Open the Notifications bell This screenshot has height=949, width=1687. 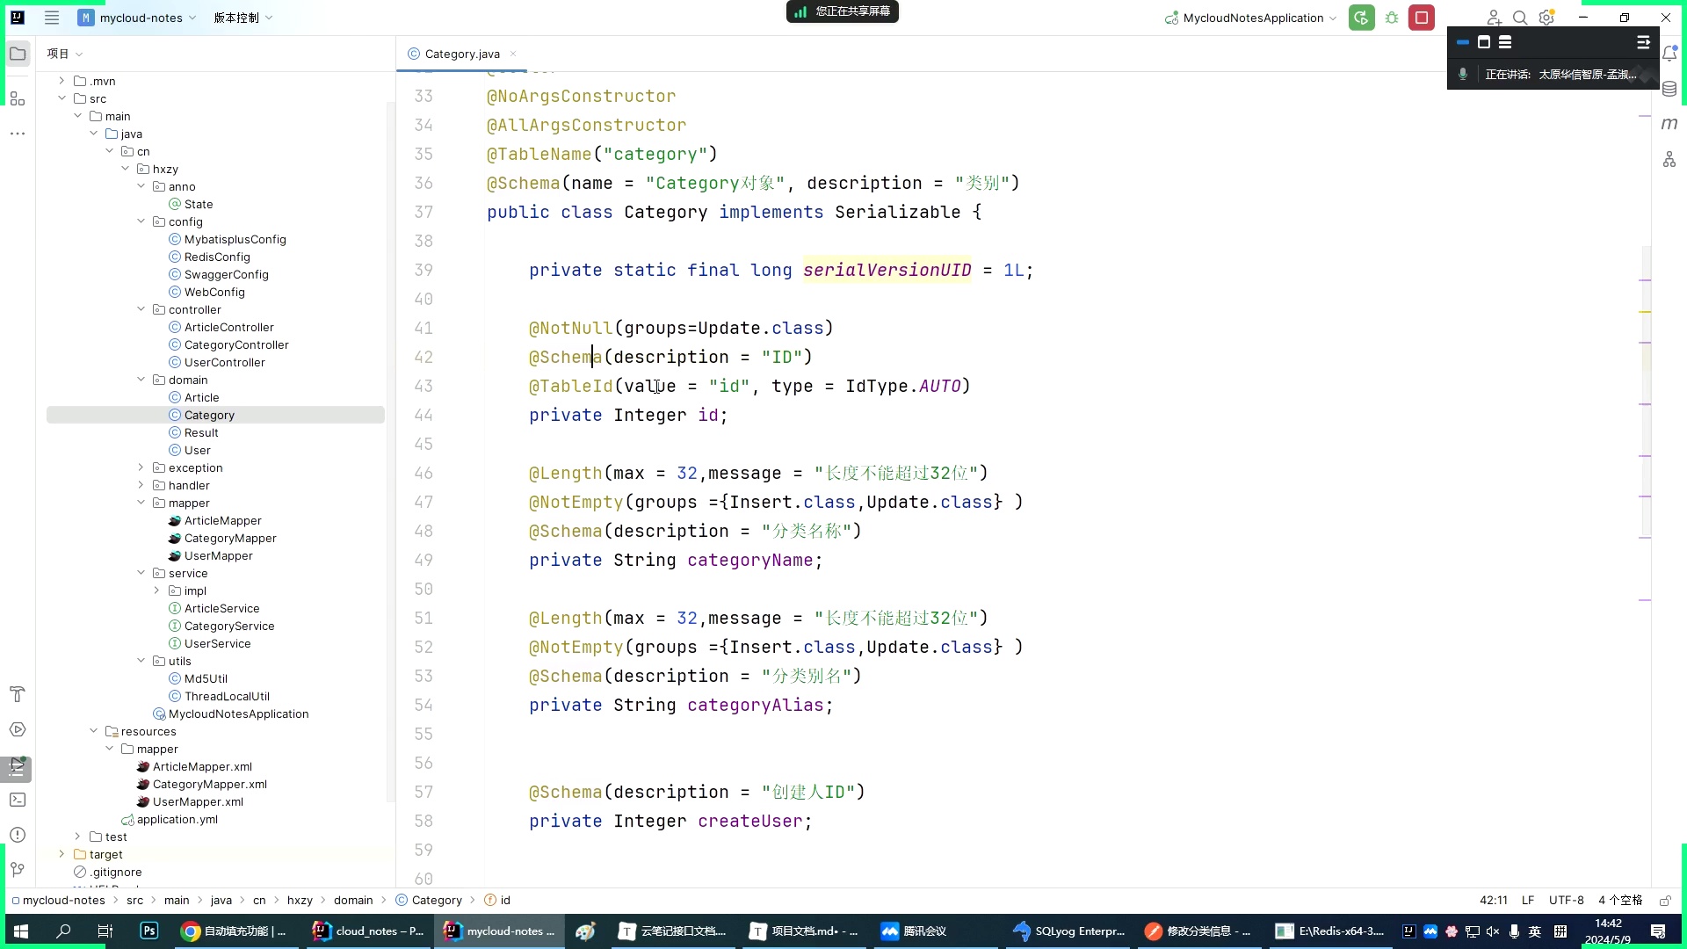click(x=1670, y=54)
